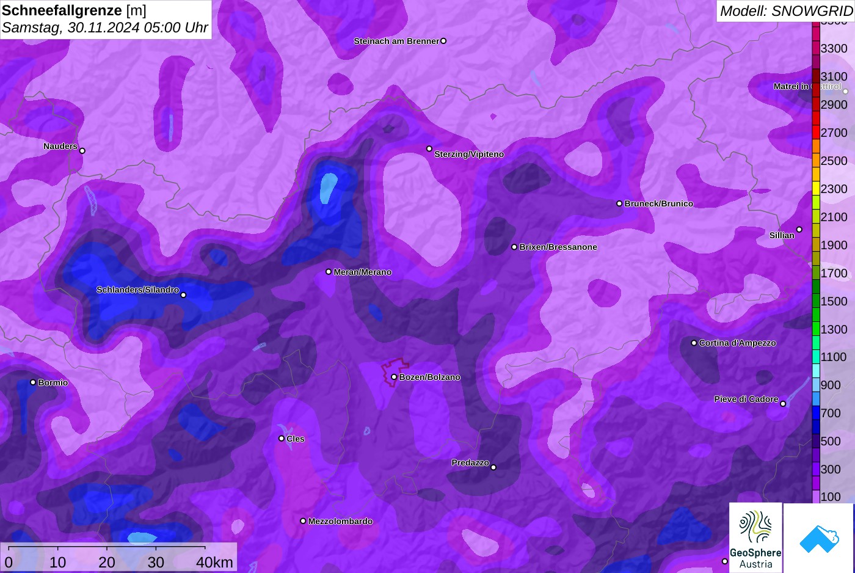
Task: Click the Predazzo label text
Action: point(470,462)
